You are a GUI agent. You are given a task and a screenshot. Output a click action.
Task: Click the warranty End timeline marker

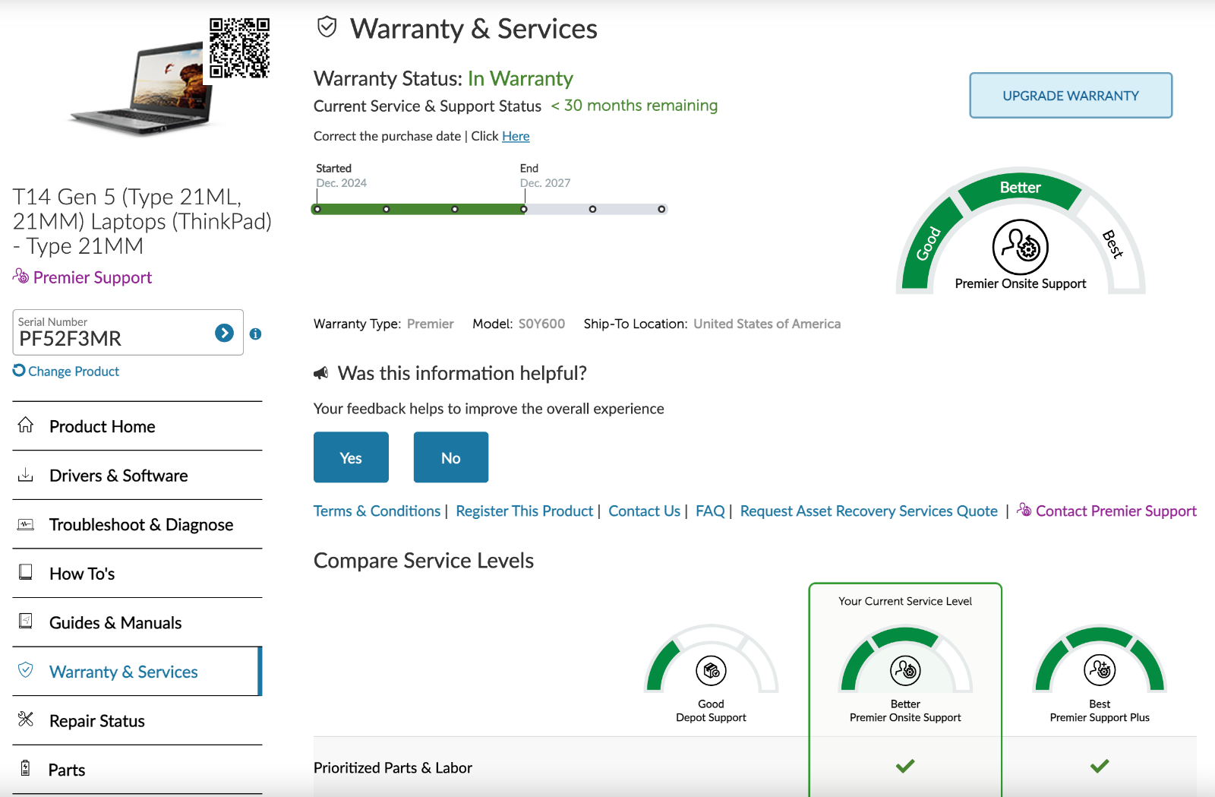tap(524, 209)
